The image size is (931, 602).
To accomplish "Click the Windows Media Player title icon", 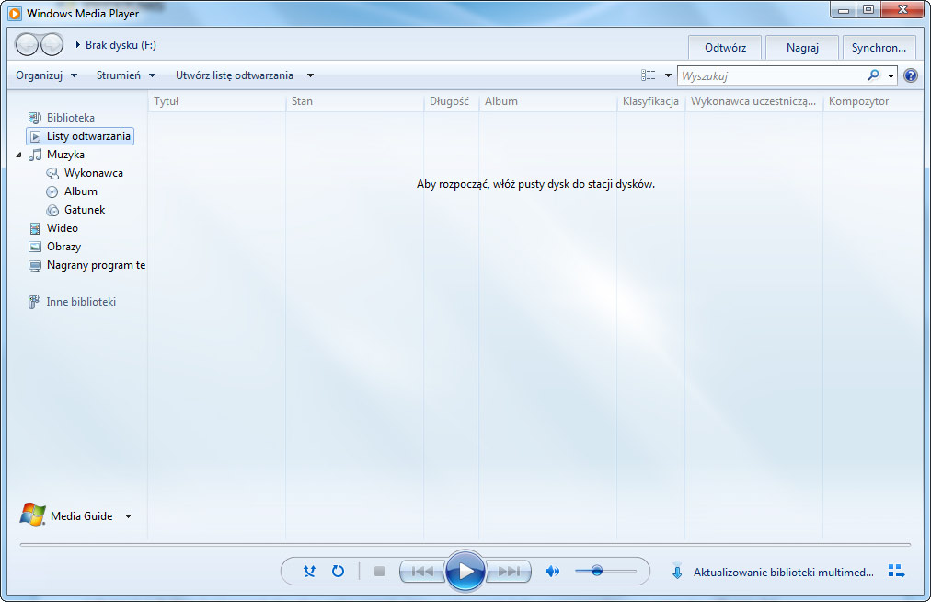I will click(x=15, y=13).
